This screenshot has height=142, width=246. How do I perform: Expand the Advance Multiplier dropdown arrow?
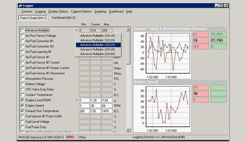pyautogui.click(x=77, y=30)
